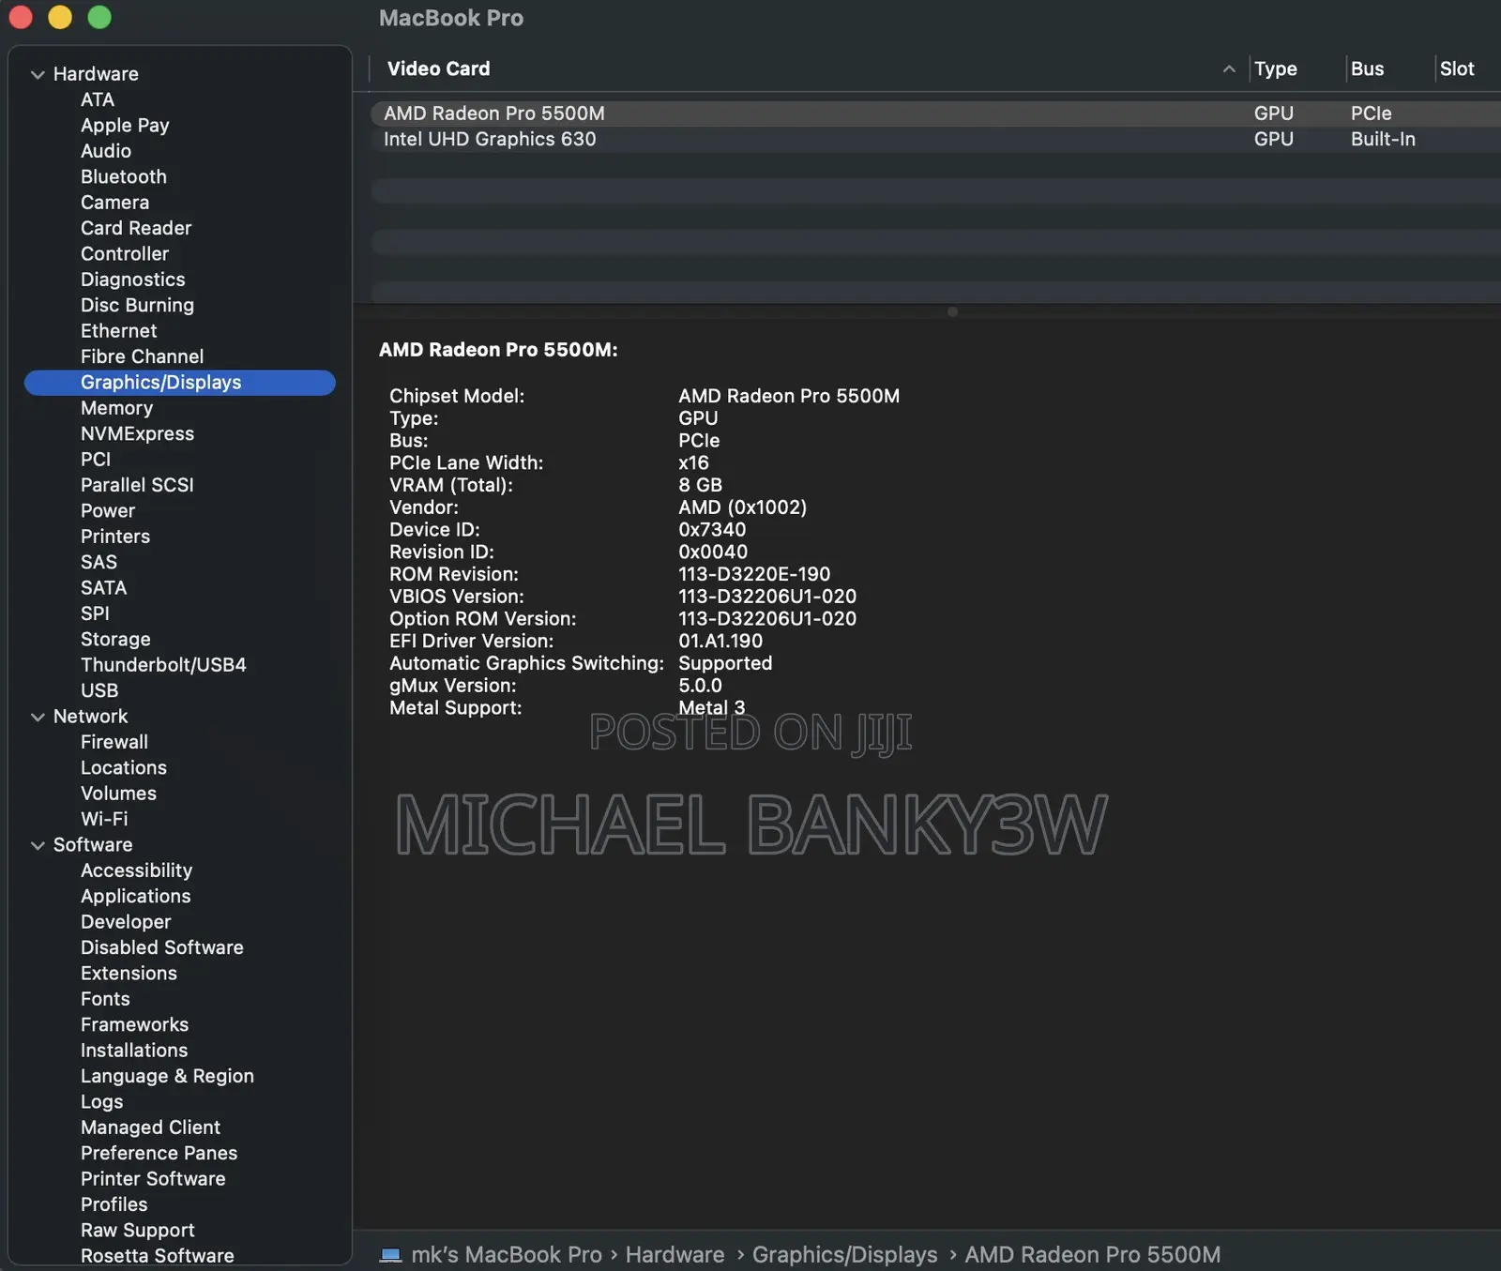This screenshot has height=1271, width=1501.
Task: Open Logs under Software
Action: click(101, 1102)
